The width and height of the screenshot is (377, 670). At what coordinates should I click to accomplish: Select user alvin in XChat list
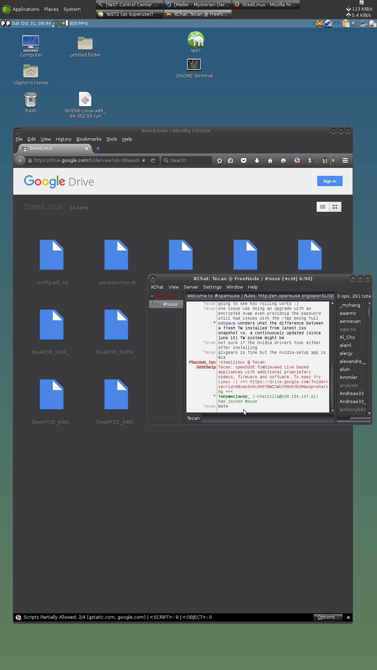click(x=345, y=370)
